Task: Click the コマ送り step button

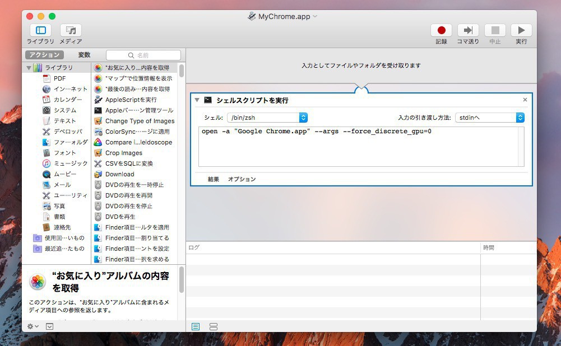Action: pyautogui.click(x=468, y=30)
